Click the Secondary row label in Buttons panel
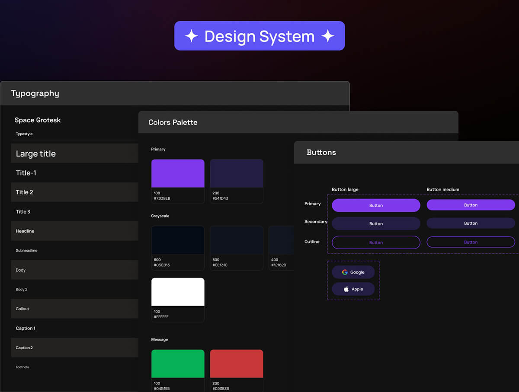This screenshot has height=392, width=519. click(x=316, y=222)
